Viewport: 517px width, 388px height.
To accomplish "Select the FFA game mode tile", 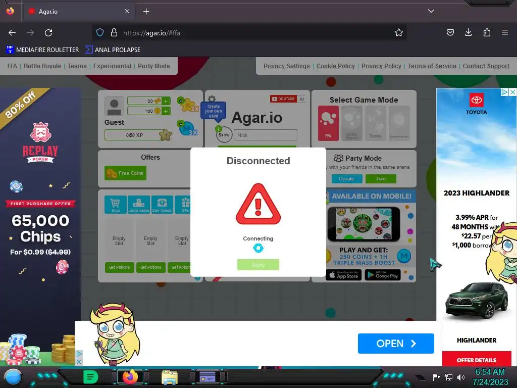I will click(x=328, y=123).
